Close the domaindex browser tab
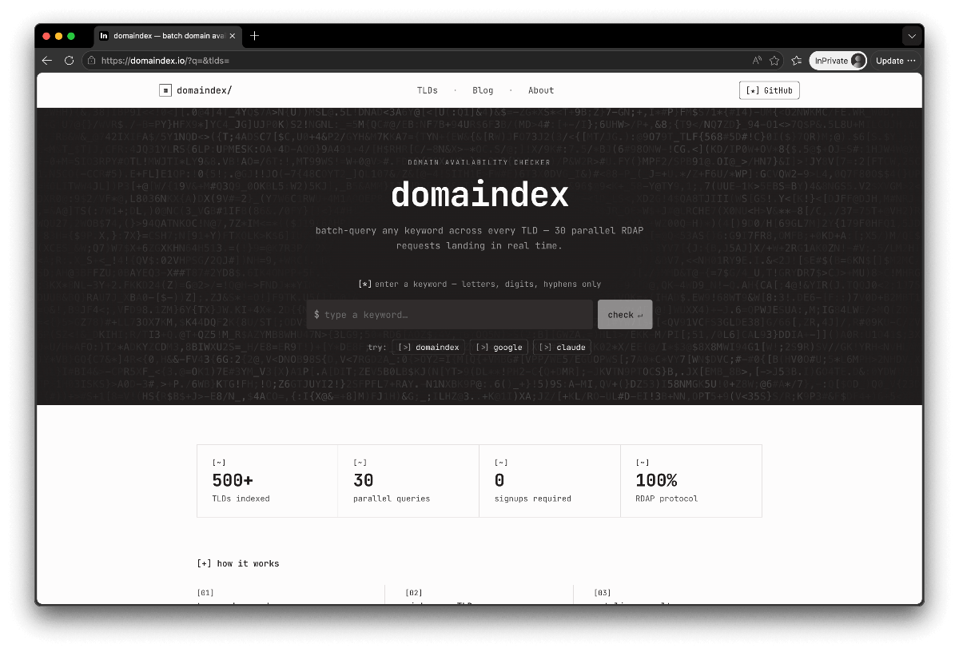Screen dimensions: 959x652 (x=233, y=36)
